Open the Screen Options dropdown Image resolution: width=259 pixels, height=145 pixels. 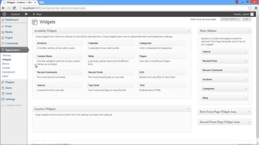[x=230, y=19]
